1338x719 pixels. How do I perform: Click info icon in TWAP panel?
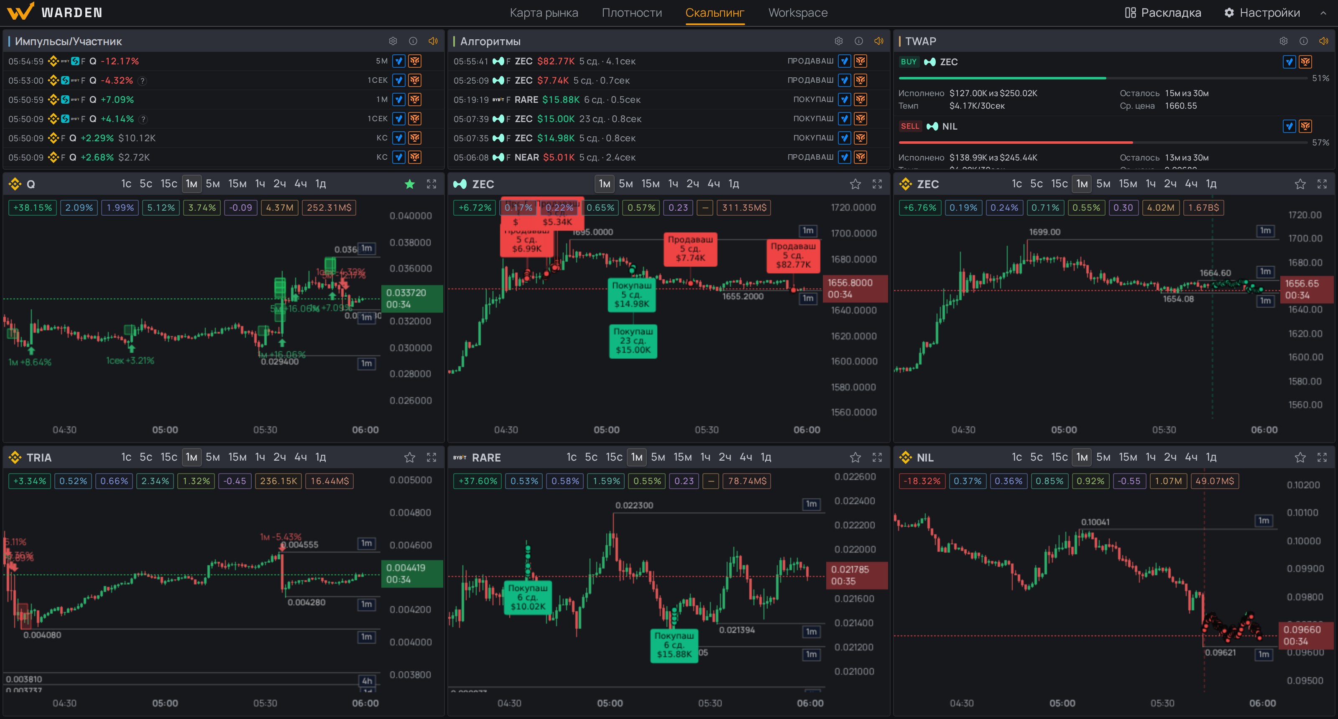pos(1303,41)
